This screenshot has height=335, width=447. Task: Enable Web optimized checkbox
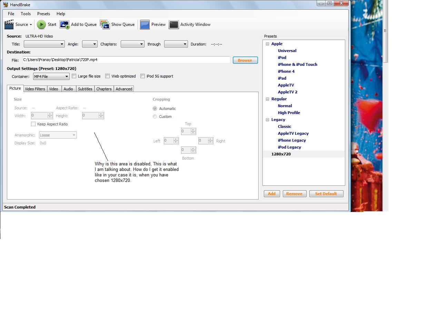107,76
